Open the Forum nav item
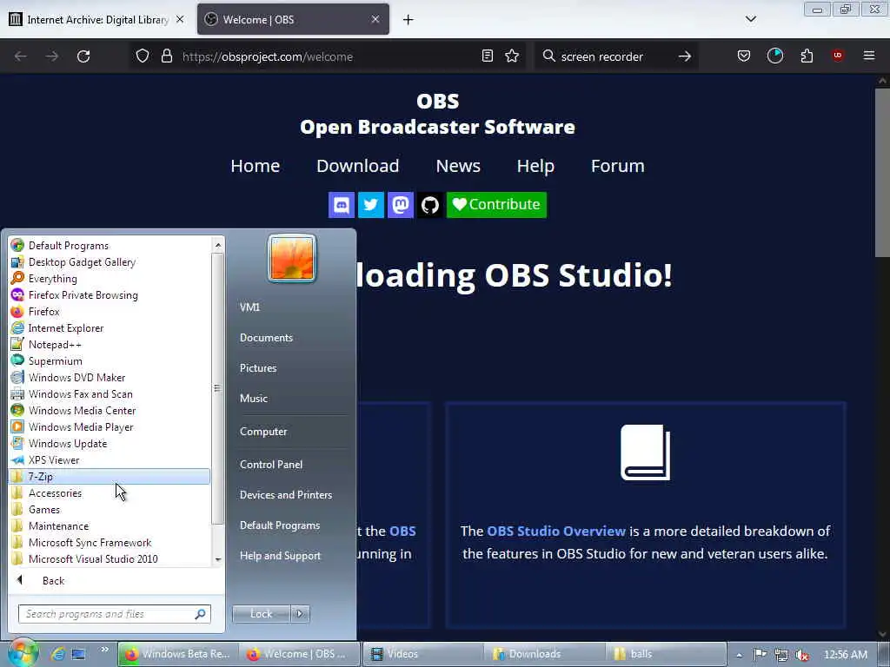 tap(618, 166)
